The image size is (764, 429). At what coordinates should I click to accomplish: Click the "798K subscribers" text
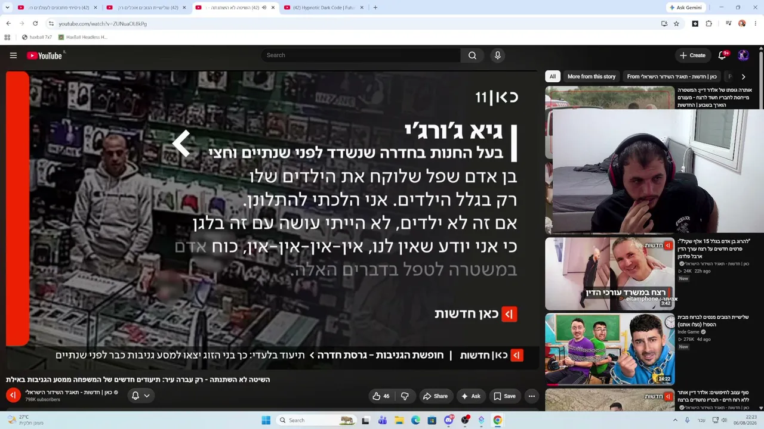tap(42, 400)
